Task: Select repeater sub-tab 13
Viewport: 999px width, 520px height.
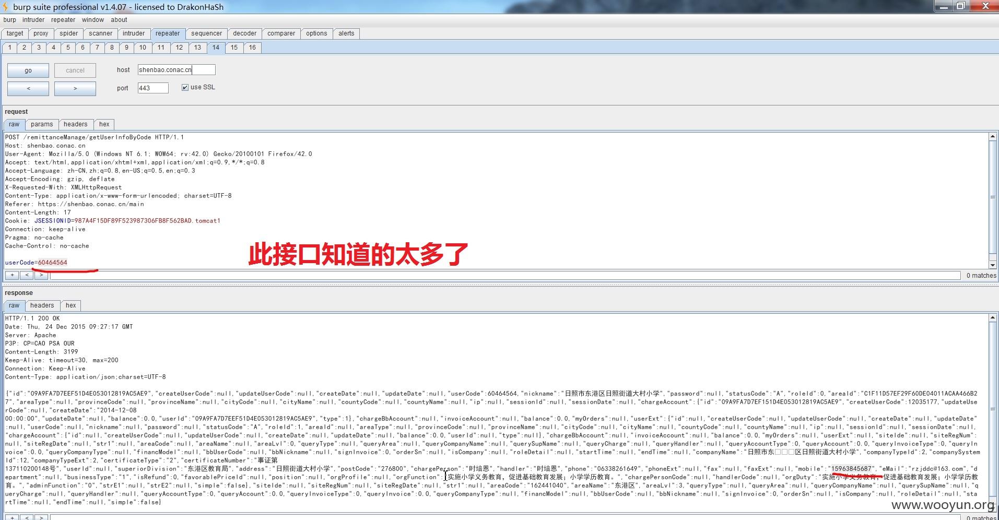Action: coord(197,48)
